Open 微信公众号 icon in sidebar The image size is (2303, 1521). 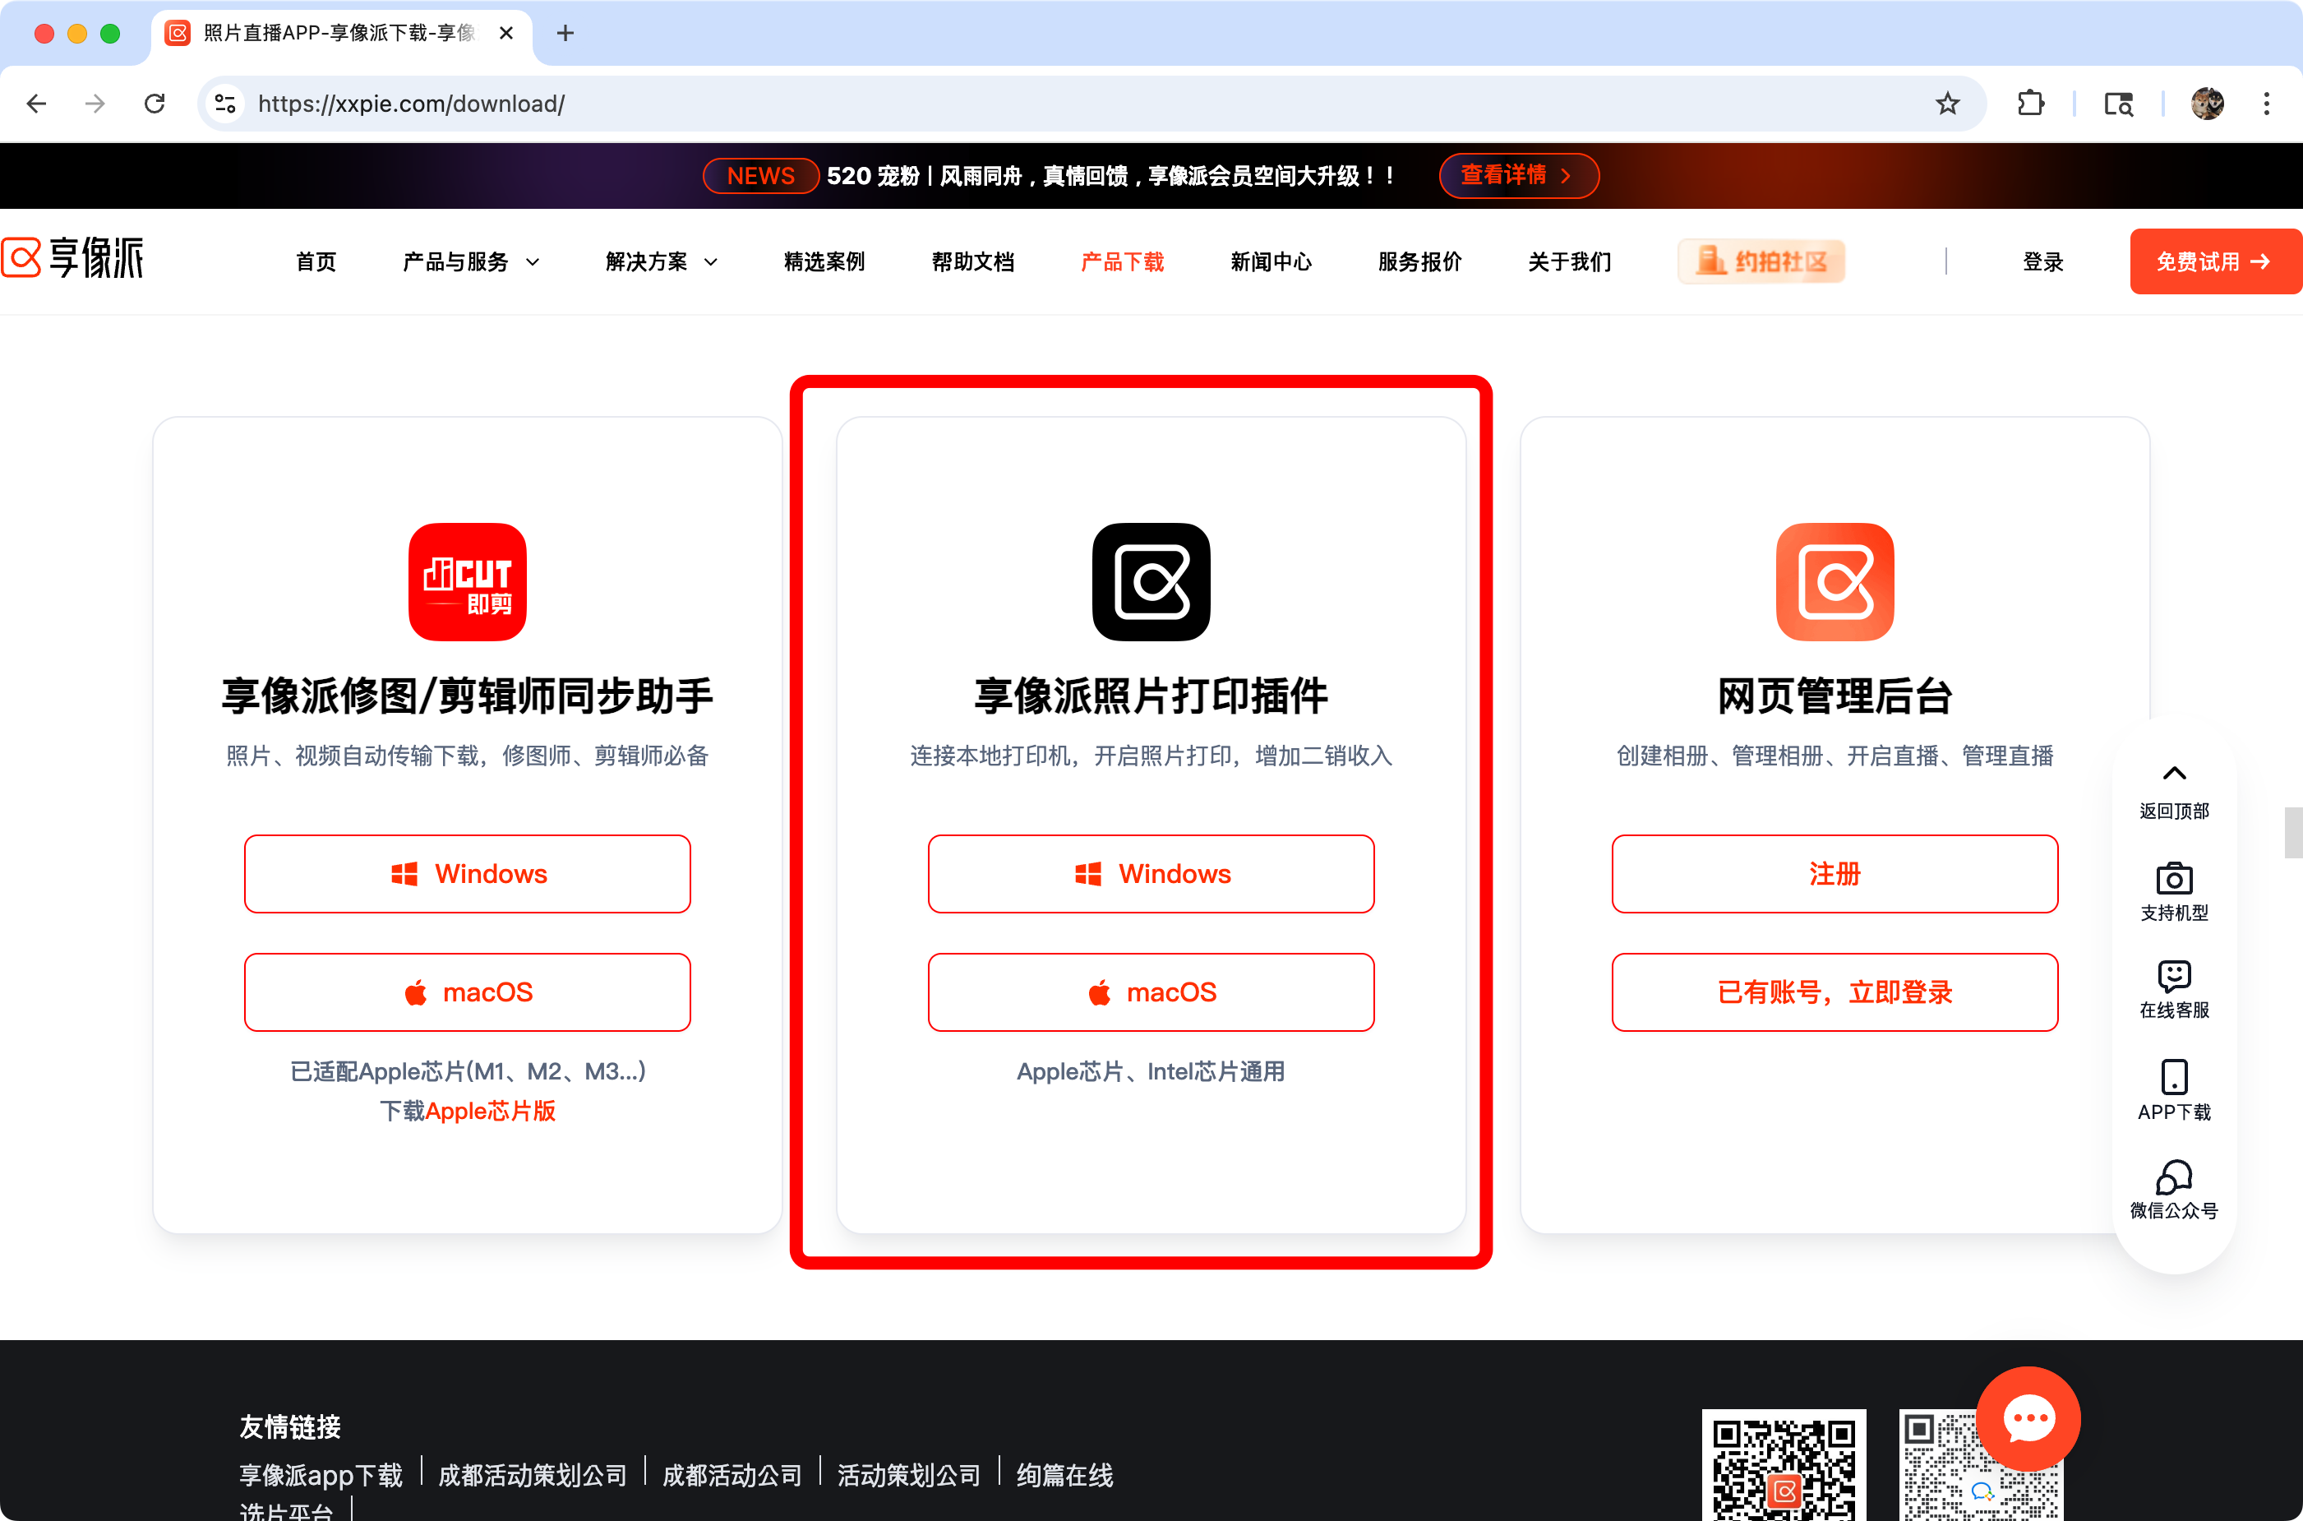tap(2174, 1177)
